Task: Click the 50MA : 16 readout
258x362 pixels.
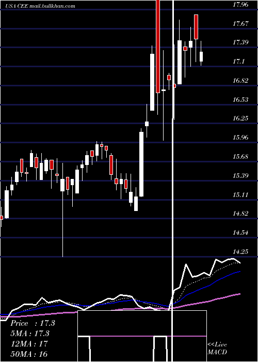Action: pos(29,354)
